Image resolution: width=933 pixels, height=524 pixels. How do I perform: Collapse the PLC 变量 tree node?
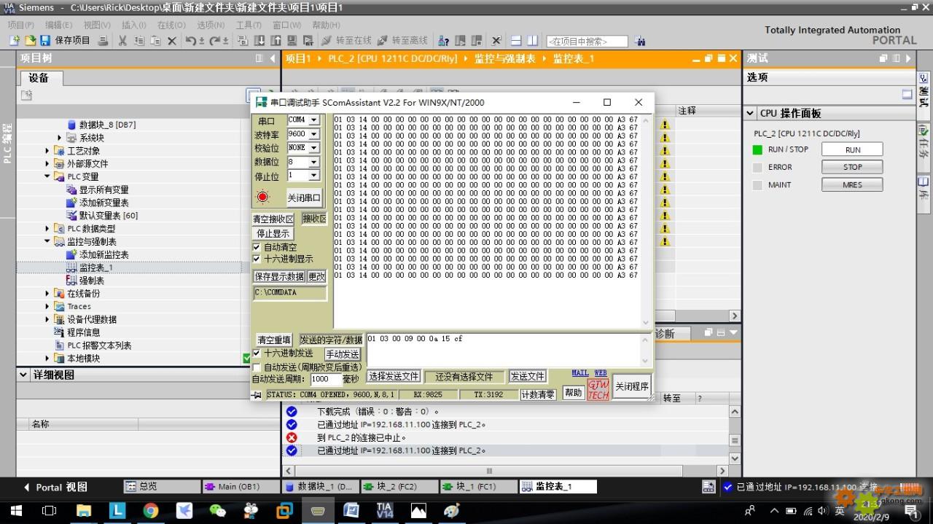pos(48,176)
